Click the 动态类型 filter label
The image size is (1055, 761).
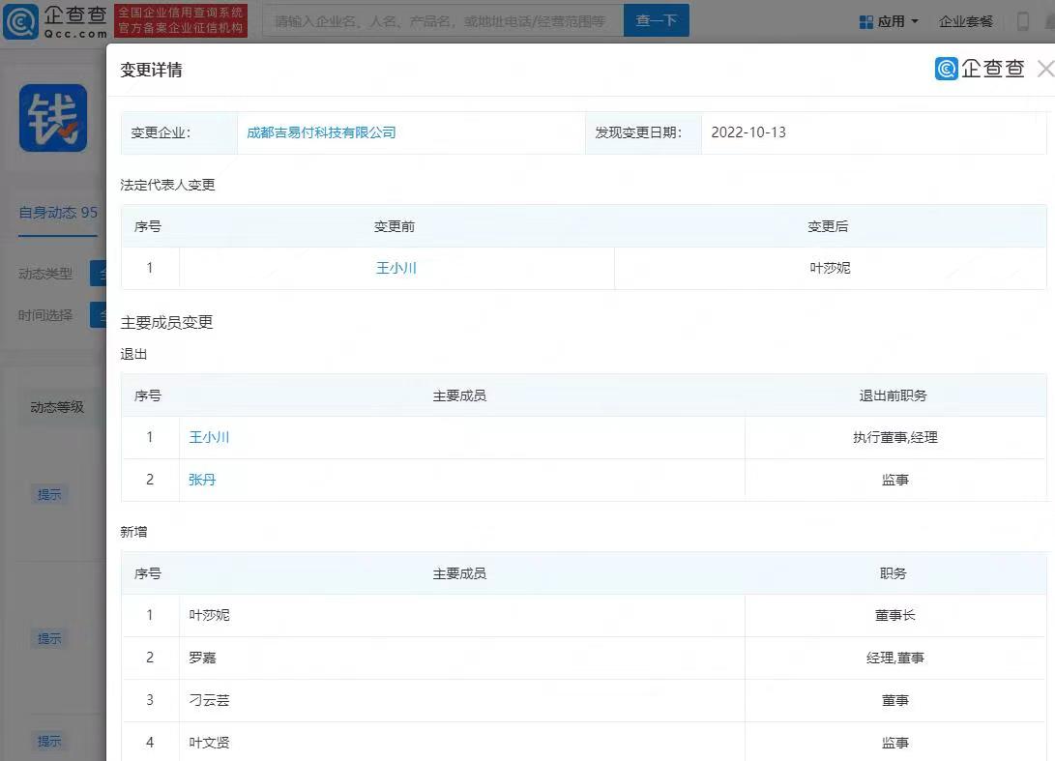pos(45,274)
